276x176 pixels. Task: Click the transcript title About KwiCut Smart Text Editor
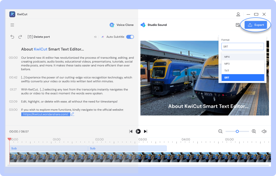click(x=52, y=49)
